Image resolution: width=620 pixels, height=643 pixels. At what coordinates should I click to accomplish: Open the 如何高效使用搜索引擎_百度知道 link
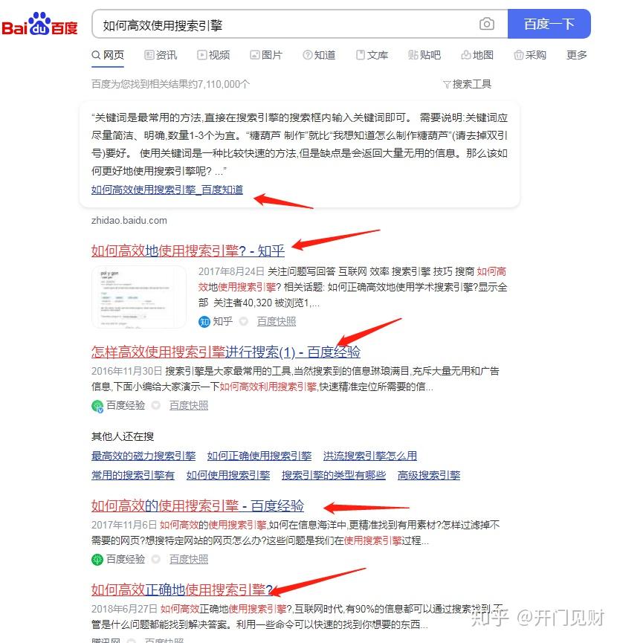[x=167, y=190]
